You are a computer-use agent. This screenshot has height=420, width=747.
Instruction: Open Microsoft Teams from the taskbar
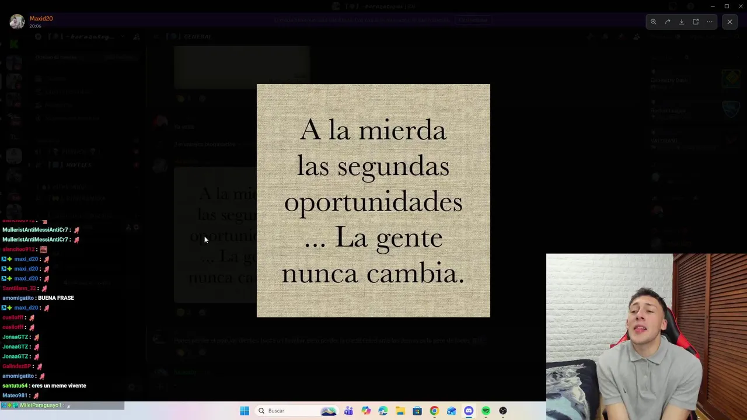click(x=348, y=411)
